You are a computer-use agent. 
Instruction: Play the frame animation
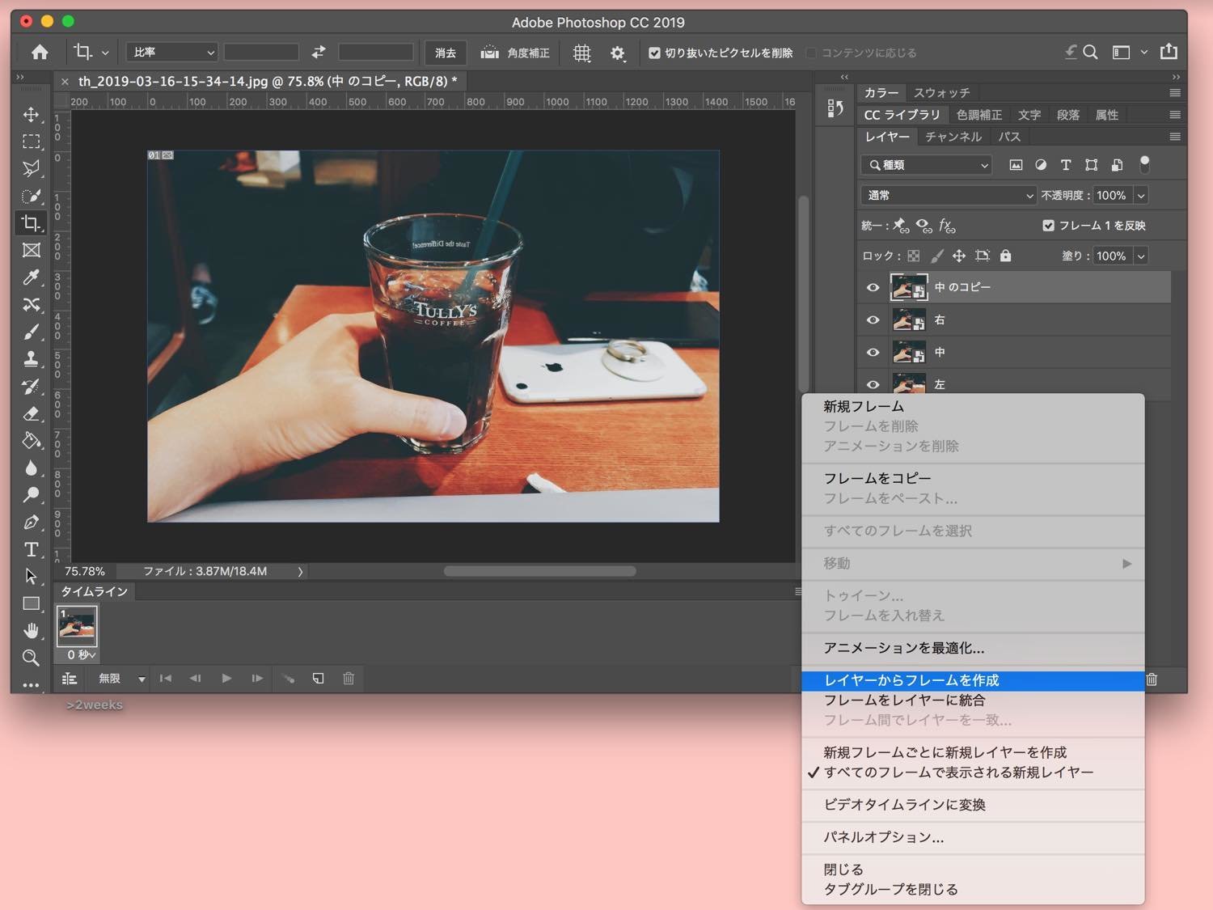point(226,679)
